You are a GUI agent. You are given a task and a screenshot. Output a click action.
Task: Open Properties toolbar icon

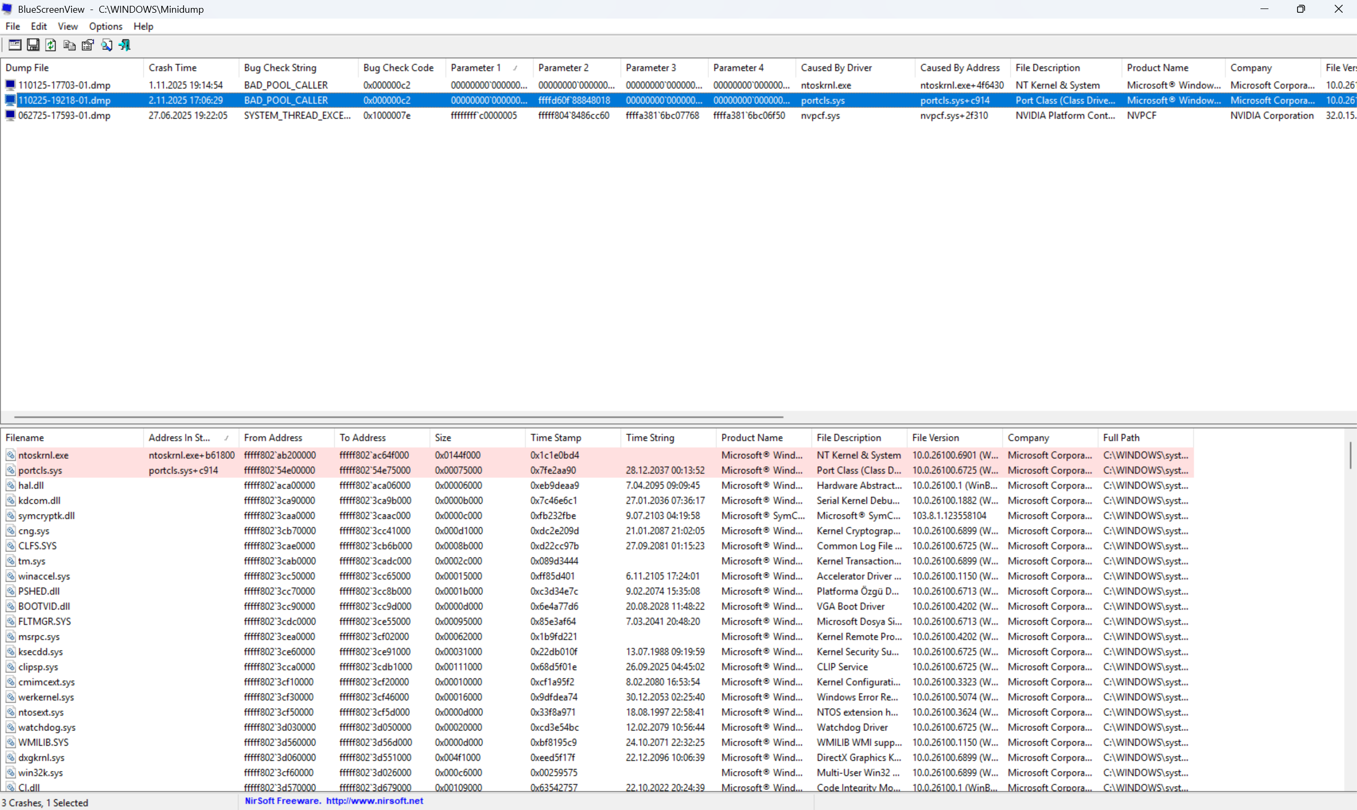point(88,45)
